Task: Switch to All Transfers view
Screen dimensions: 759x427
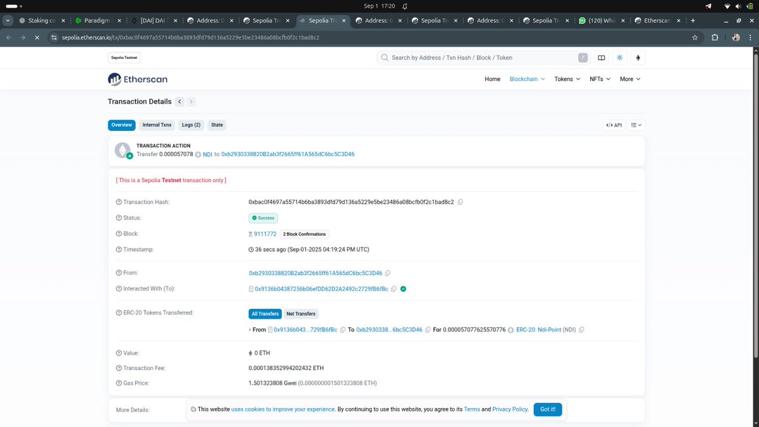Action: coord(265,313)
